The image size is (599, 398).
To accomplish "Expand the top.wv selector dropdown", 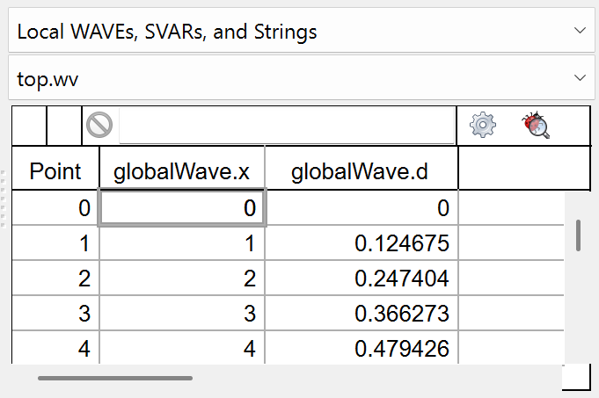I will pos(299,78).
